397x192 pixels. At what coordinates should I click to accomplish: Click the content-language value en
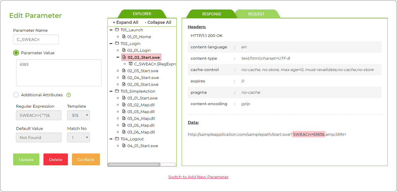pyautogui.click(x=244, y=47)
